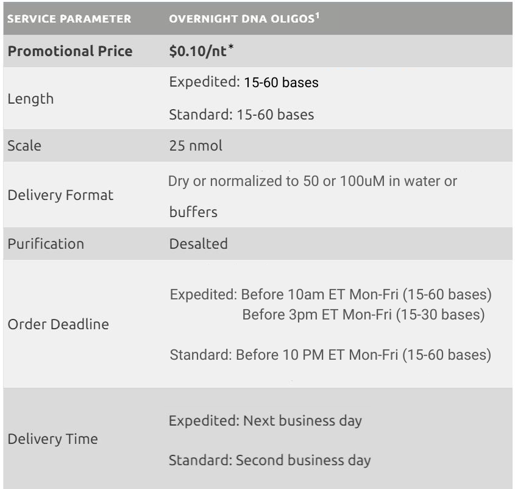Select the Purification row label
This screenshot has height=489, width=515.
[46, 244]
